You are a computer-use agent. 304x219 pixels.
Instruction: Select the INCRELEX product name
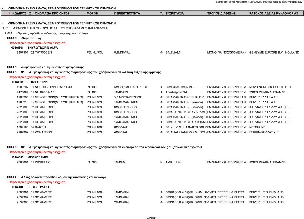[42, 162]
